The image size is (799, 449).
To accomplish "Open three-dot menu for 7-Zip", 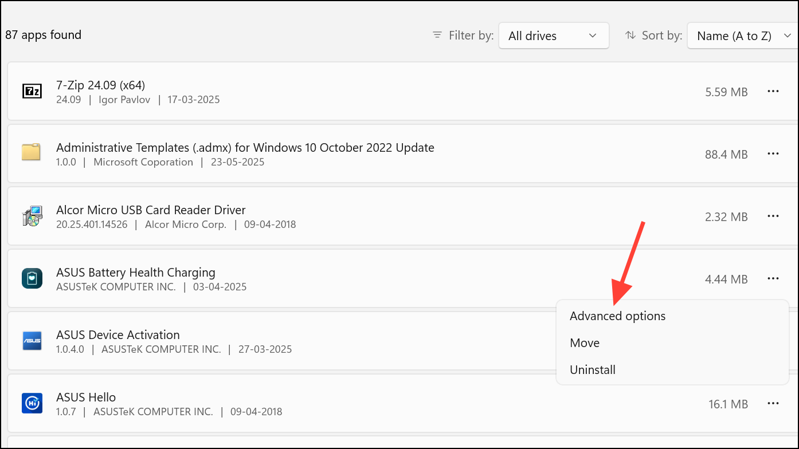I will pyautogui.click(x=773, y=91).
